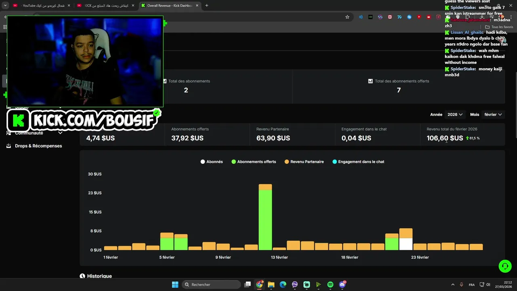The image size is (517, 291).
Task: Click the FRA language indicator
Action: pyautogui.click(x=472, y=285)
